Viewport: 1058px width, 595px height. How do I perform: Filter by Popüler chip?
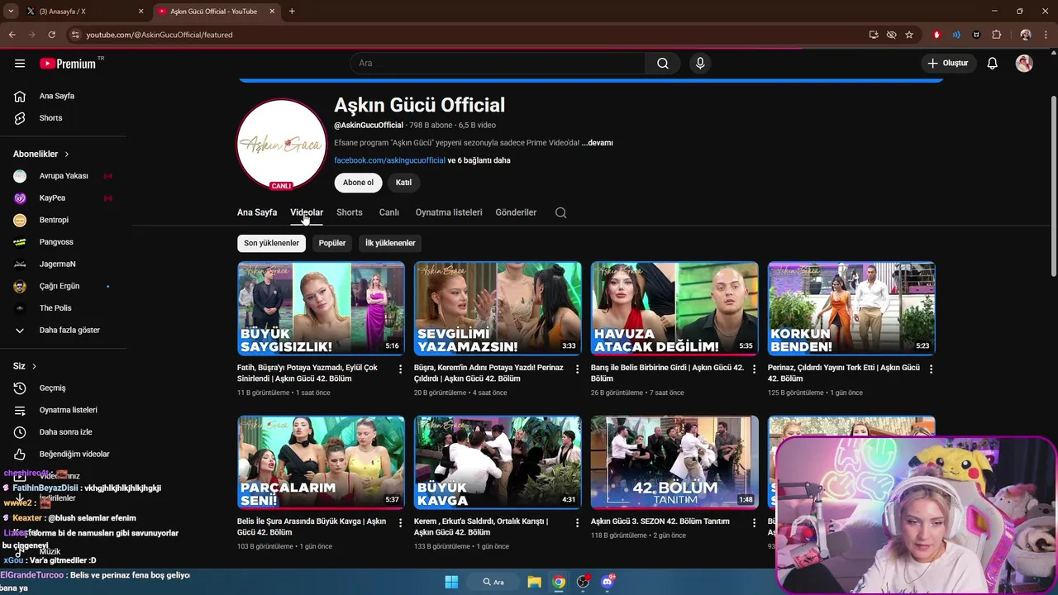(x=332, y=243)
